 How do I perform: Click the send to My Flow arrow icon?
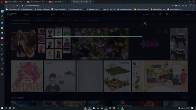coord(179,5)
